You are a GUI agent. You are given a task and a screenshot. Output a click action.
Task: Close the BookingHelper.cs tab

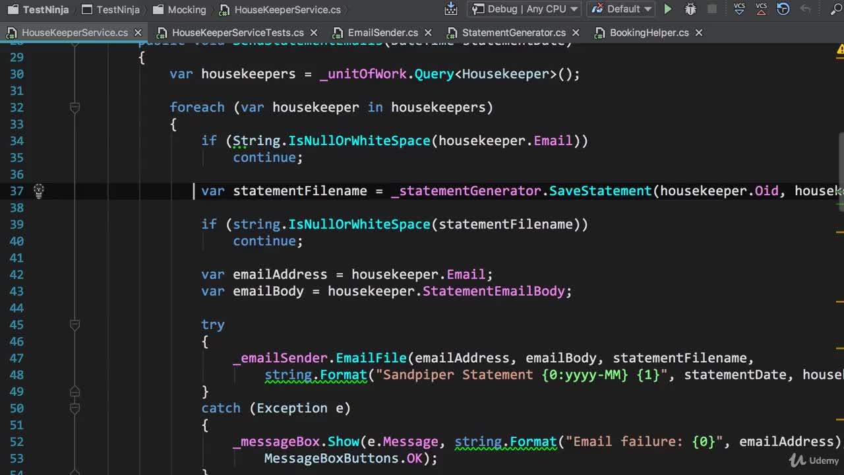tap(699, 32)
